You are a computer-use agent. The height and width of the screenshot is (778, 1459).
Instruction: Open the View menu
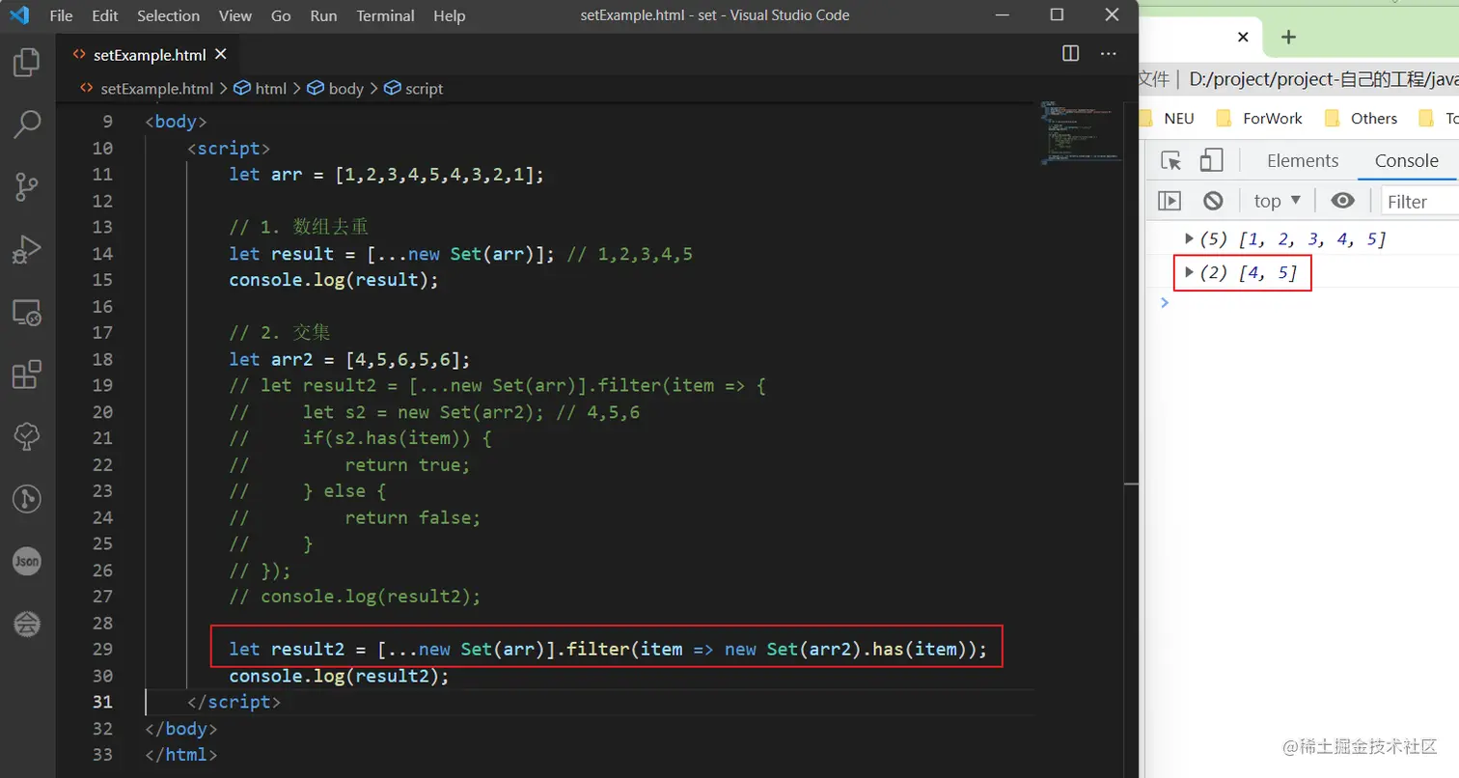[235, 15]
